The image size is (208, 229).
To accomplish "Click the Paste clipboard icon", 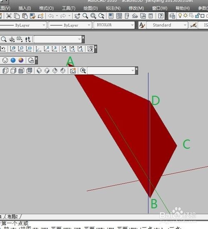I will [25, 16].
